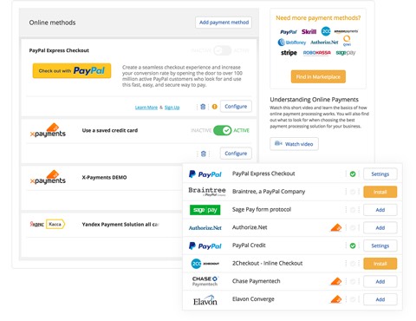Click the WebMoney logo
Image resolution: width=416 pixels, height=321 pixels.
292,43
